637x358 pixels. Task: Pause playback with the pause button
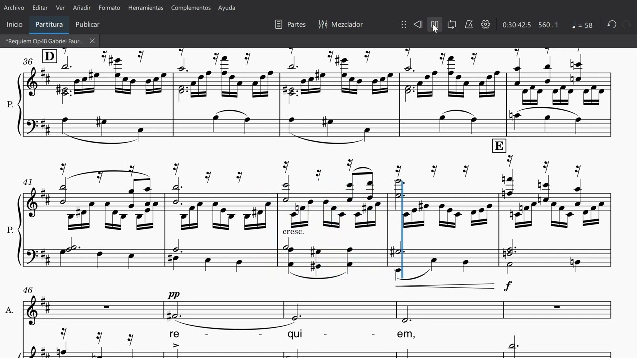(x=435, y=24)
